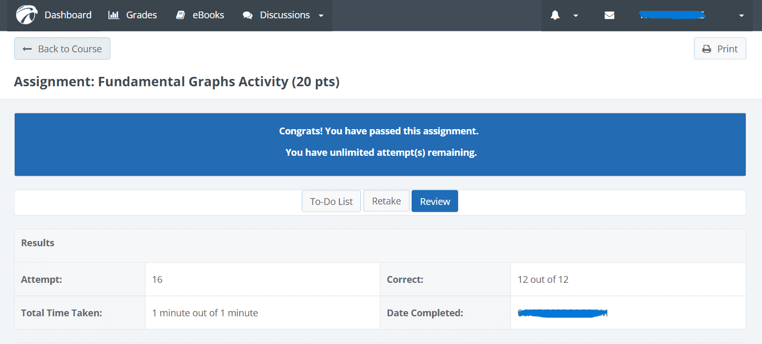762x344 pixels.
Task: Expand the caret next to the bell
Action: (x=576, y=16)
